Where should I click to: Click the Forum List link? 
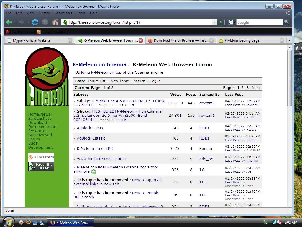tap(96, 81)
